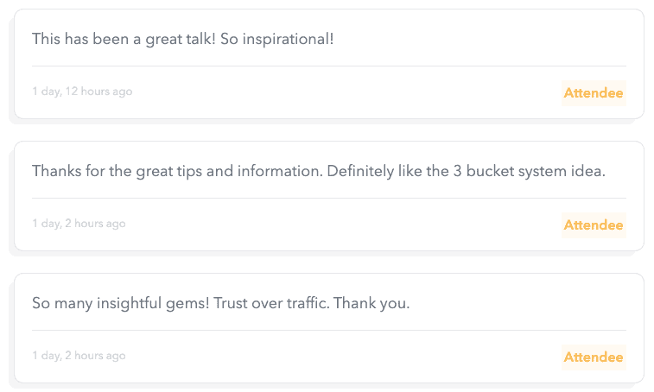Click the "1 day, 12 hours ago" timestamp
The width and height of the screenshot is (654, 392).
coord(82,92)
